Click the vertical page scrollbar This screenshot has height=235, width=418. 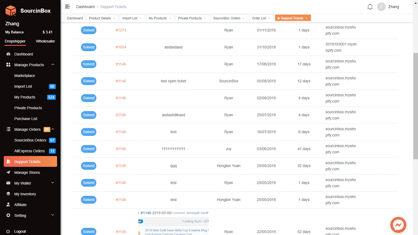click(x=415, y=104)
